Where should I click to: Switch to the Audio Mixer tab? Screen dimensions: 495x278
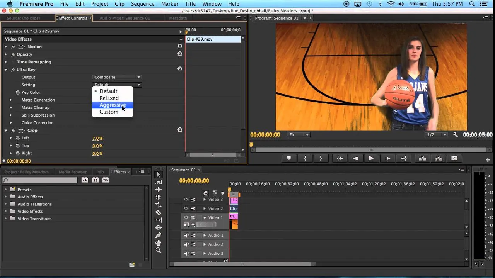click(x=125, y=18)
